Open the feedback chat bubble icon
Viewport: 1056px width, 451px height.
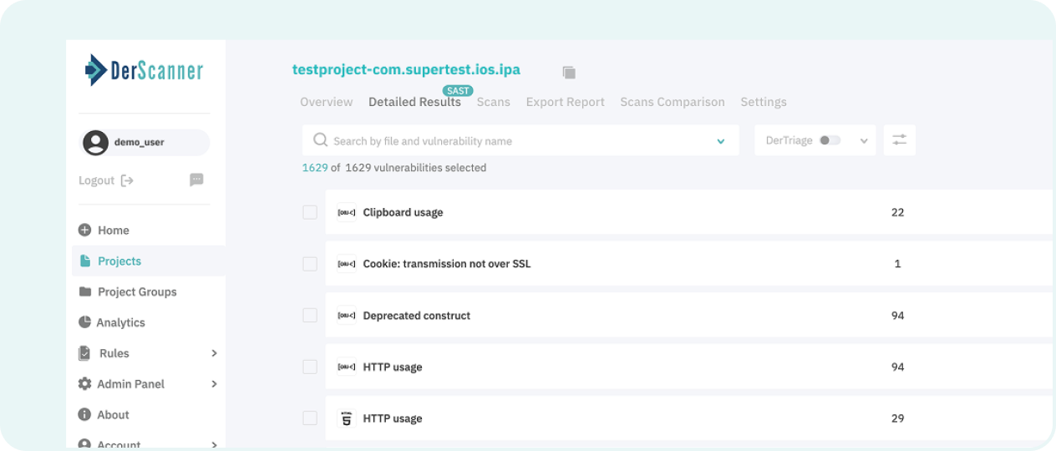(x=196, y=180)
